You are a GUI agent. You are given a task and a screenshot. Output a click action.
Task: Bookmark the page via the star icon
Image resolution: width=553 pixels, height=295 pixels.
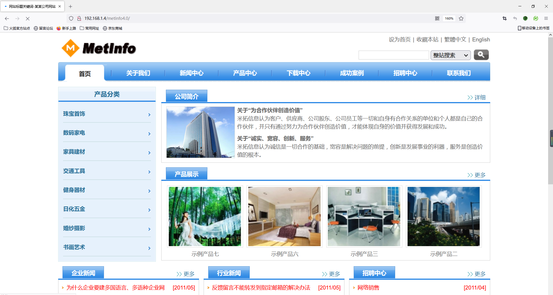pyautogui.click(x=461, y=18)
